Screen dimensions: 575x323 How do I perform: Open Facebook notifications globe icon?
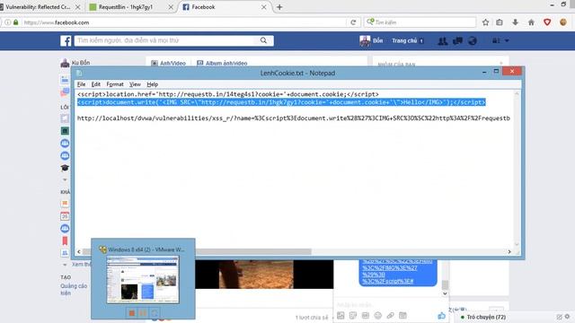473,40
